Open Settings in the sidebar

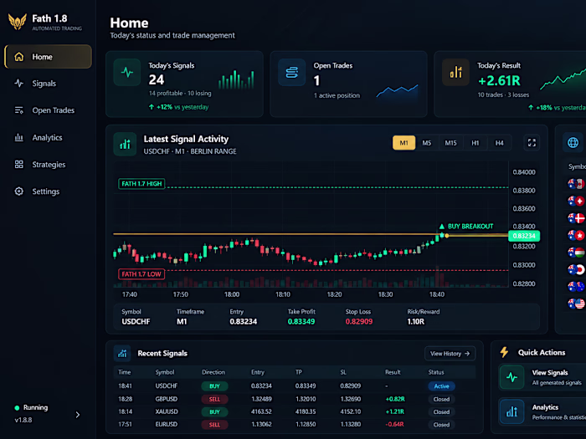coord(48,191)
